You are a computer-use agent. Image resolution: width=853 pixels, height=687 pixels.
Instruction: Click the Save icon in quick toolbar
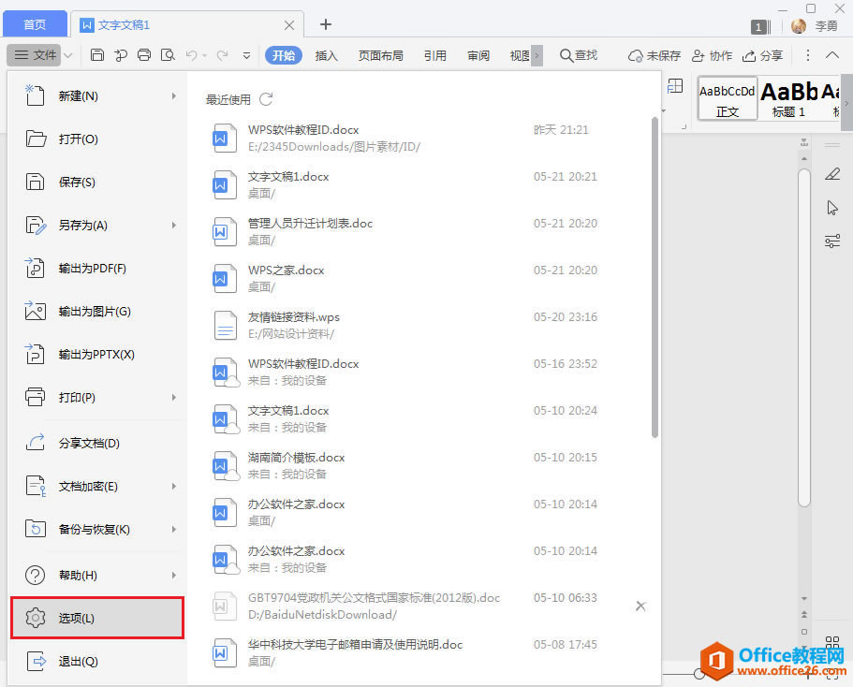coord(96,55)
